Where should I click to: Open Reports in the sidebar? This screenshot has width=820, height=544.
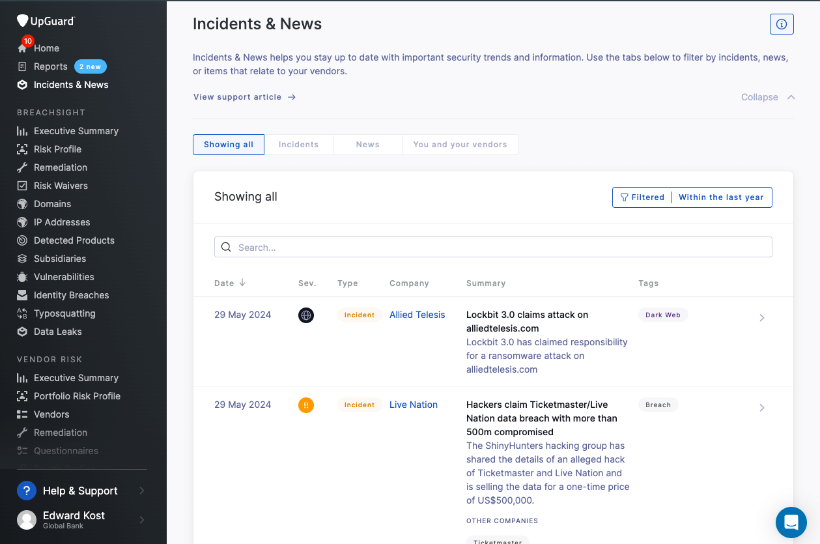coord(51,66)
